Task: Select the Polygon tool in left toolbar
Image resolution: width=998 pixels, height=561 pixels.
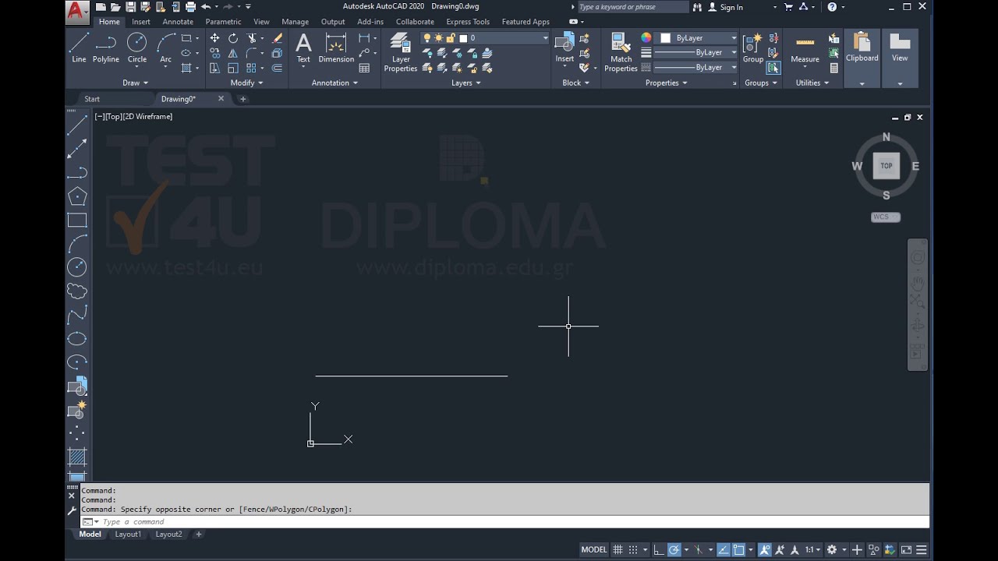Action: [x=77, y=196]
